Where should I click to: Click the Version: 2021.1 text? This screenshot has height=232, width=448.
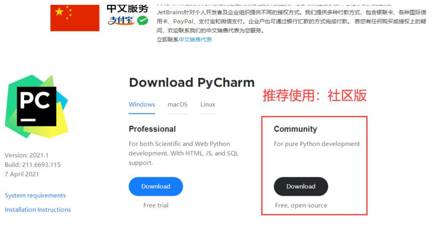click(27, 155)
